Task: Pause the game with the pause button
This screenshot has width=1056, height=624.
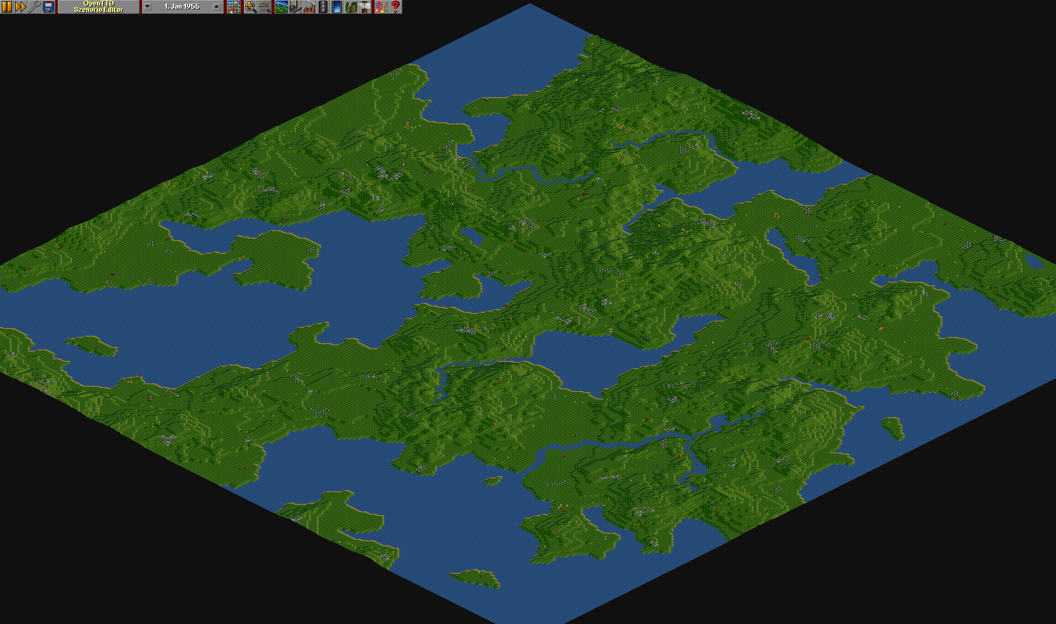Action: click(x=7, y=7)
